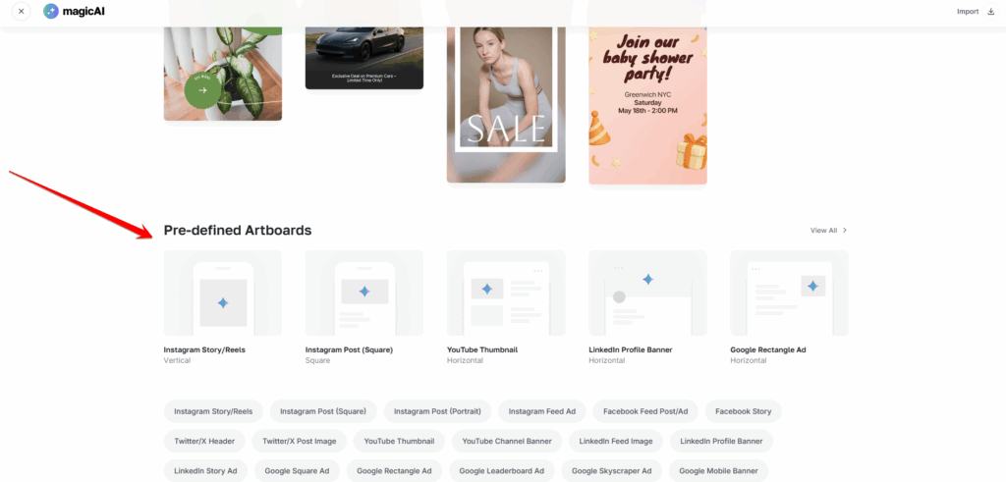Choose Google Square Ad chip
1006x482 pixels.
click(297, 470)
